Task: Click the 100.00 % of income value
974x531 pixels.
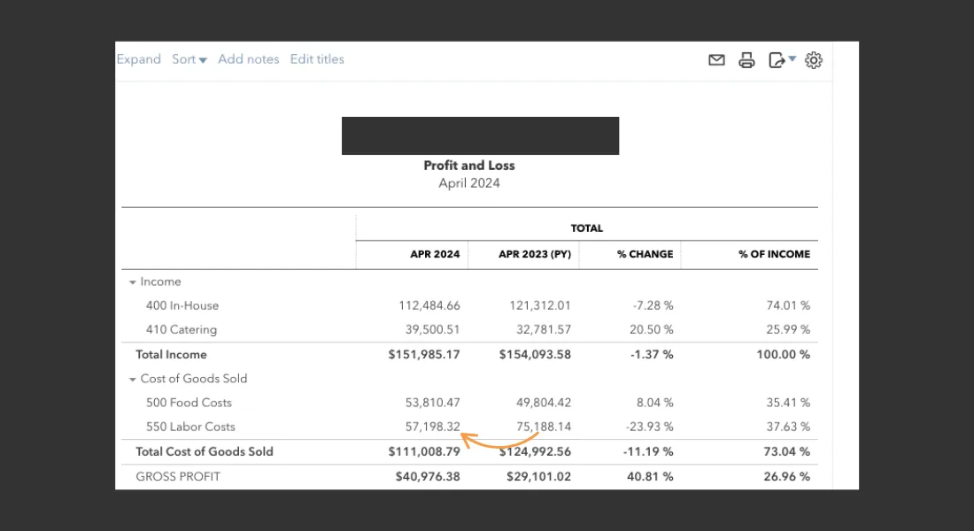Action: coord(783,355)
